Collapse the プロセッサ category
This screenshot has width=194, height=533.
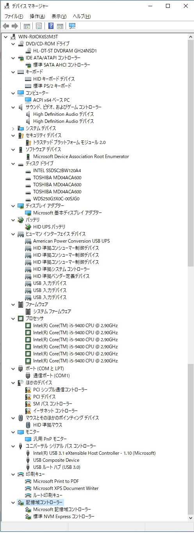point(13,319)
